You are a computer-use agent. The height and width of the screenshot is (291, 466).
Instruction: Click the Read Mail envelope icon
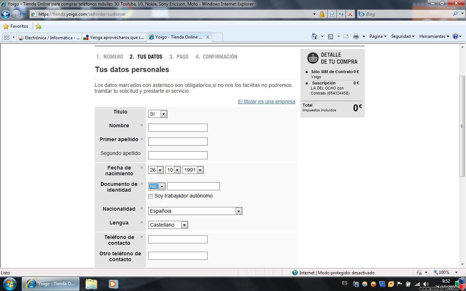tap(346, 36)
